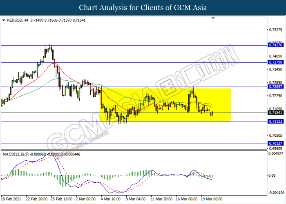This screenshot has width=286, height=204.
Task: Click the MACD 0.004977 scale value
Action: [276, 153]
